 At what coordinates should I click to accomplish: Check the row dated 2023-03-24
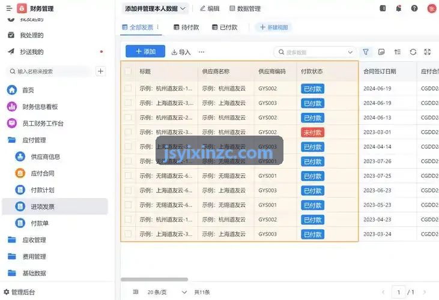(128, 234)
